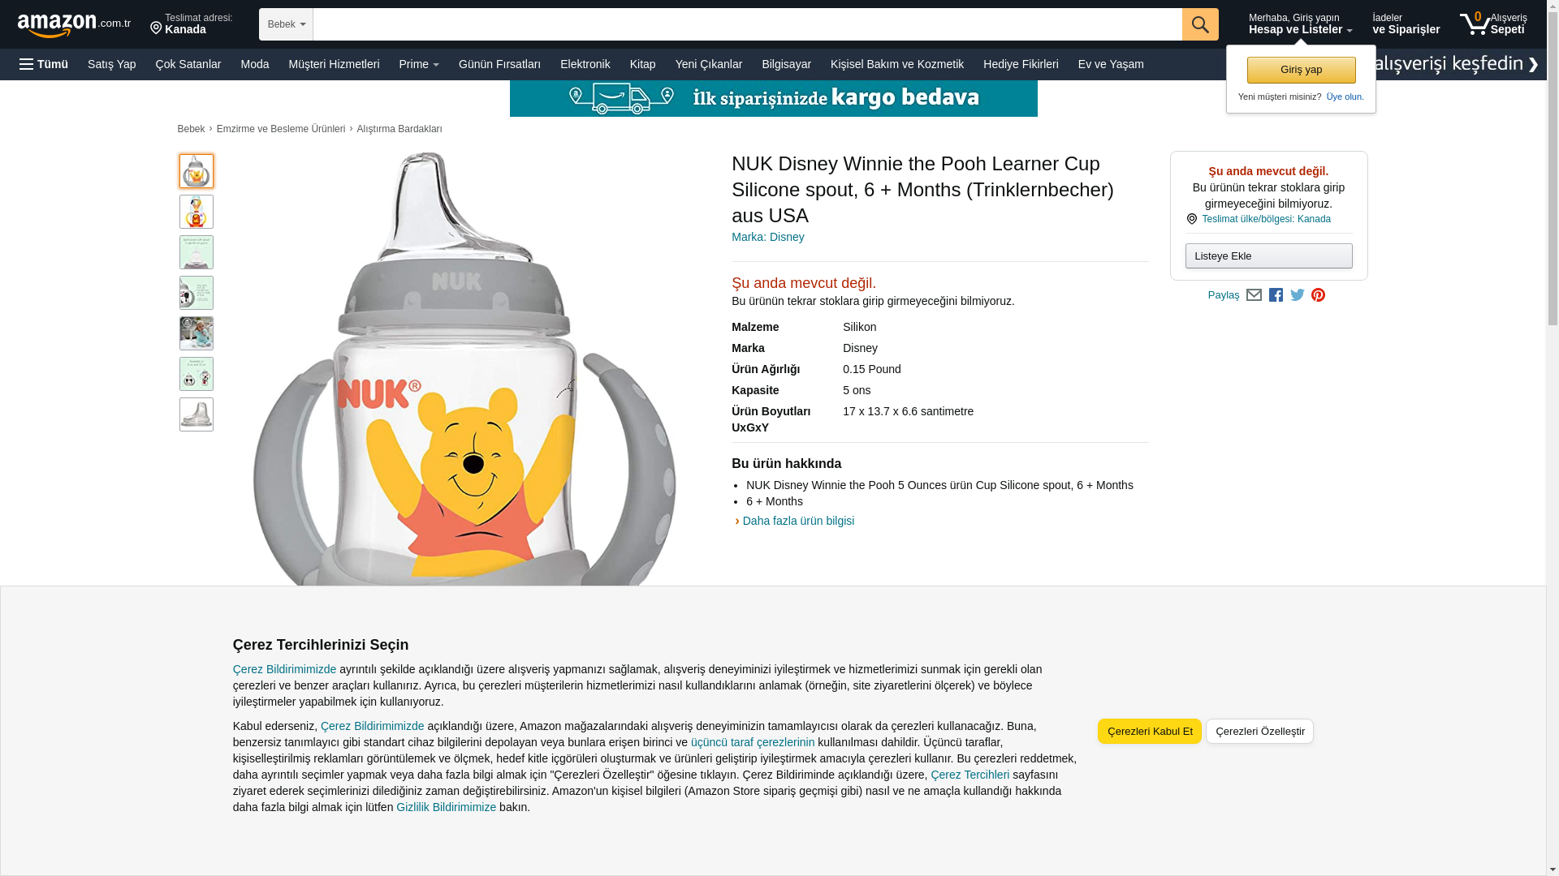Open the Marka: Disney link

click(767, 237)
